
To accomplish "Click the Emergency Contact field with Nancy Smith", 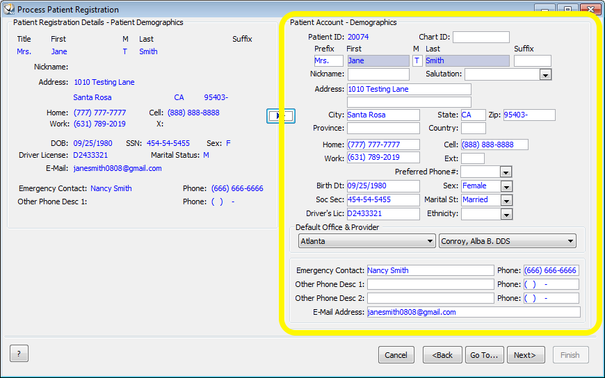I will [x=430, y=270].
